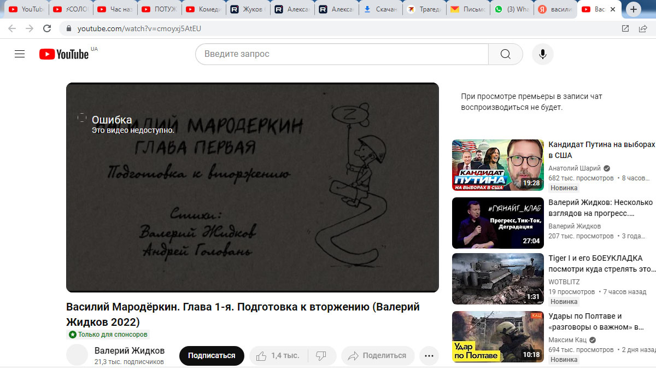
Task: Go back with the browser back arrow
Action: 12,28
